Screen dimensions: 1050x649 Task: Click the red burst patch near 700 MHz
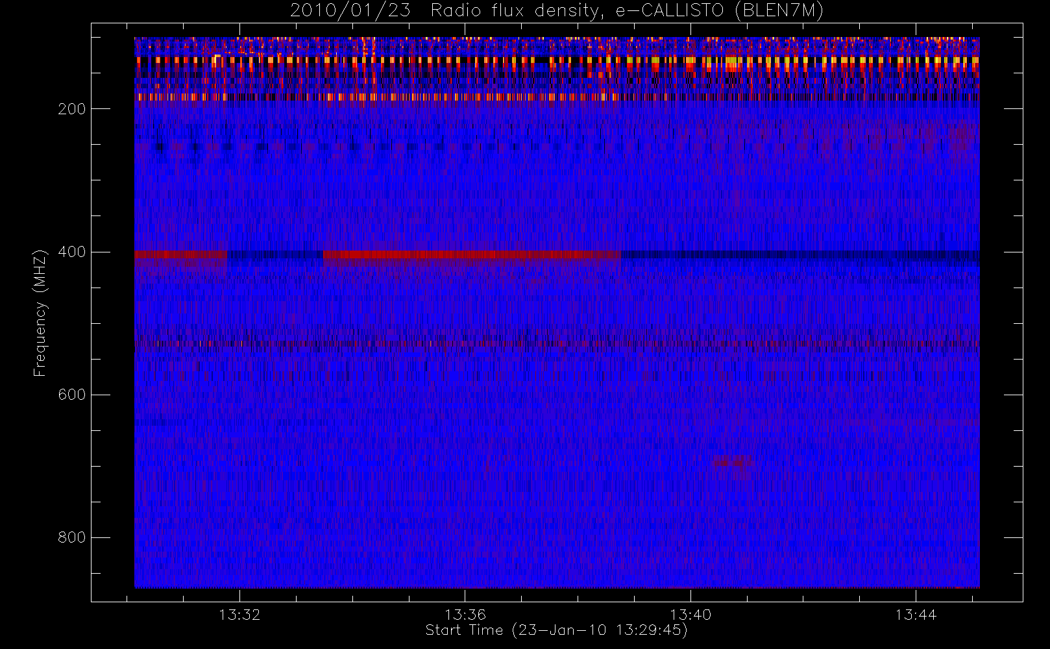tap(733, 463)
